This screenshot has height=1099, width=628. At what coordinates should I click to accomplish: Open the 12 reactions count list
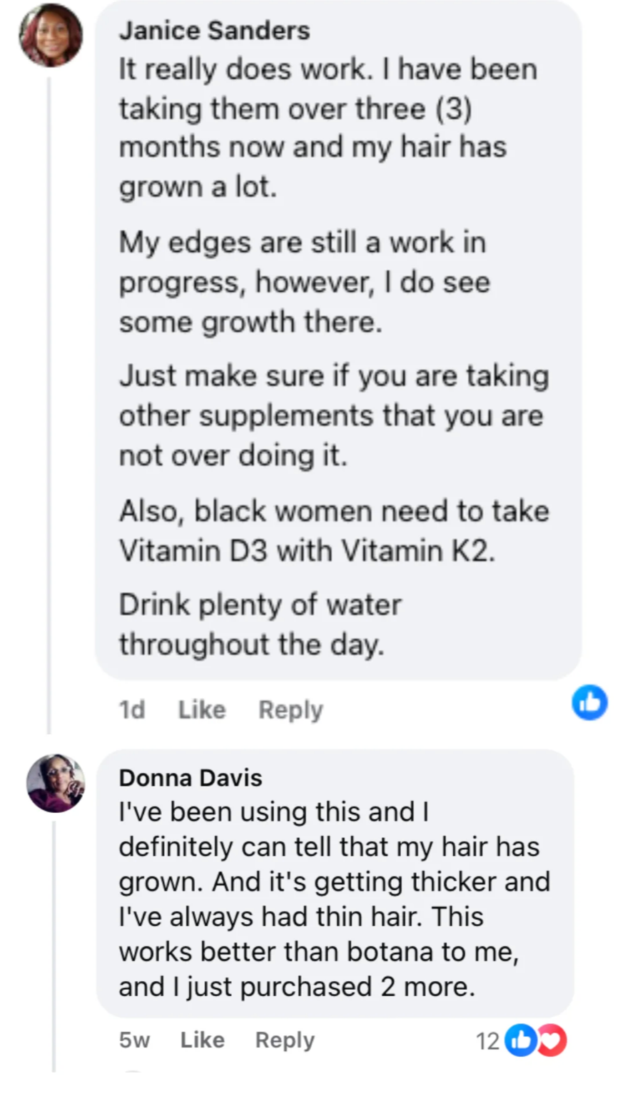coord(487,1040)
